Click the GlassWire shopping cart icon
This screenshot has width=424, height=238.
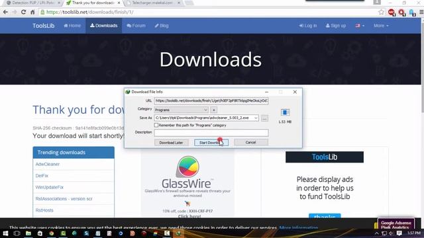[187, 203]
